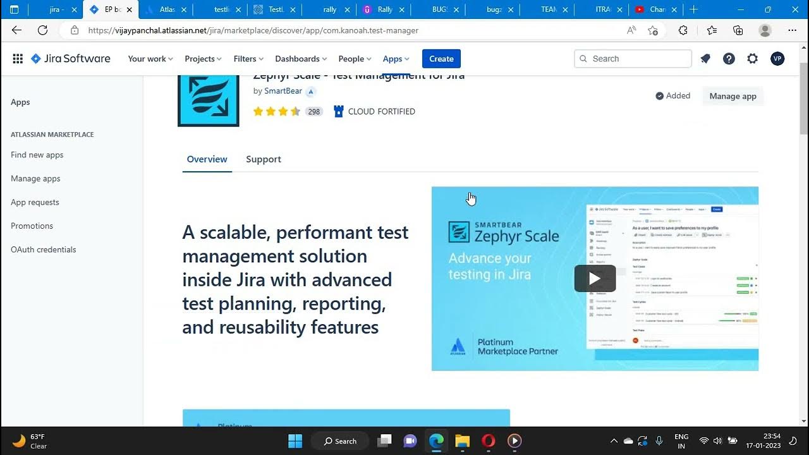809x455 pixels.
Task: Open the Jira settings gear icon
Action: (x=752, y=59)
